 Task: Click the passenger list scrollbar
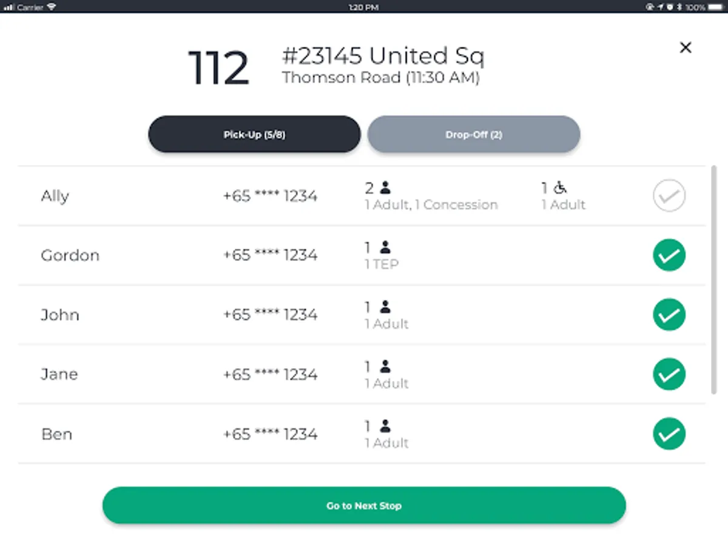(x=713, y=280)
